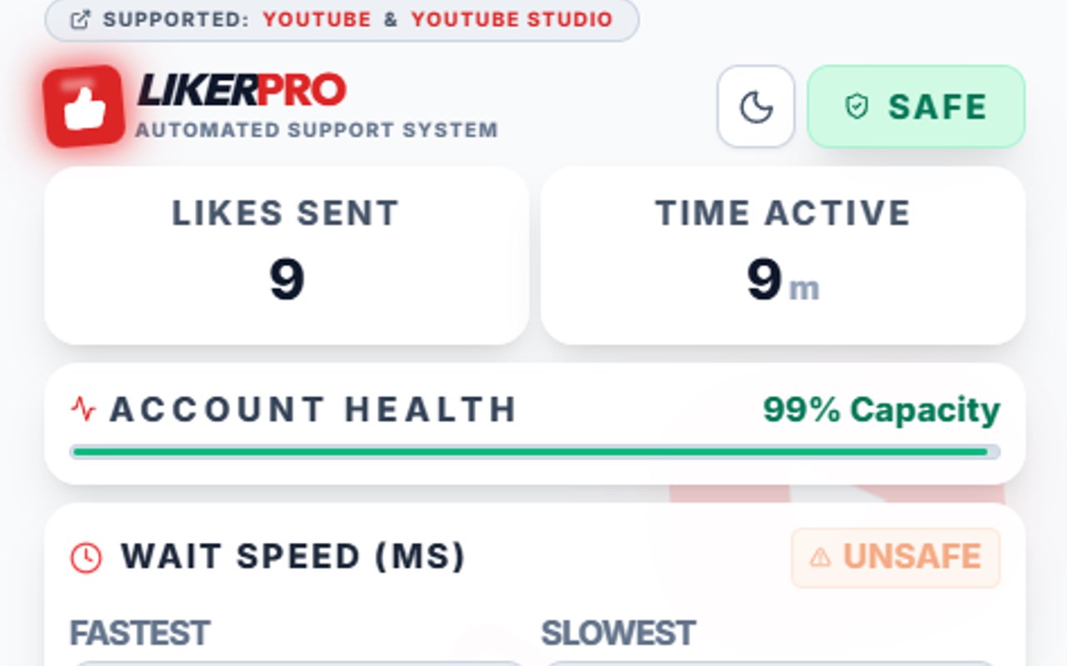Screen dimensions: 1067x666
Task: Click the shield icon in the SAFE badge
Action: [x=857, y=107]
